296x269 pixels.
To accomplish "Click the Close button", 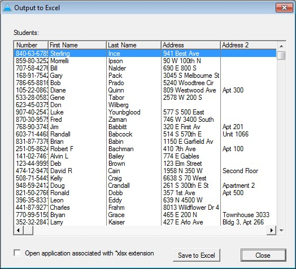I will (263, 255).
